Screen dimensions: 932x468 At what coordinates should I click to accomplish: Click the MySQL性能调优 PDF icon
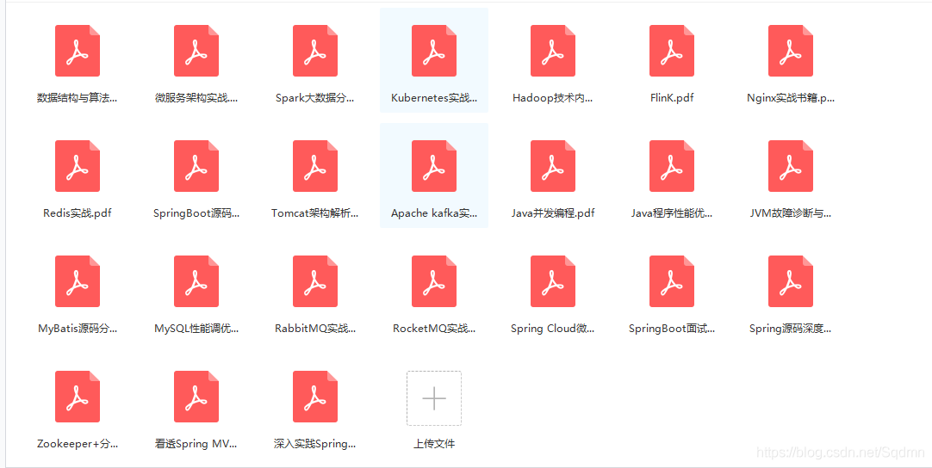(x=196, y=281)
